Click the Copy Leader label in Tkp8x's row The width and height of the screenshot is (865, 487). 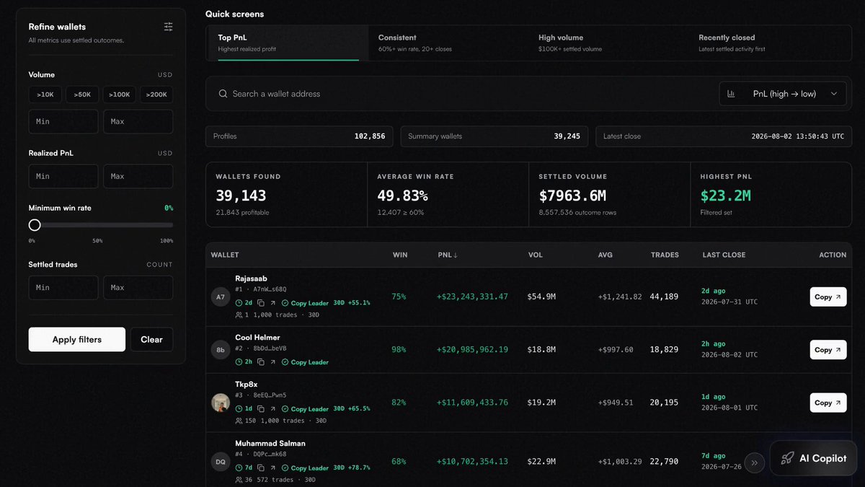pos(310,409)
